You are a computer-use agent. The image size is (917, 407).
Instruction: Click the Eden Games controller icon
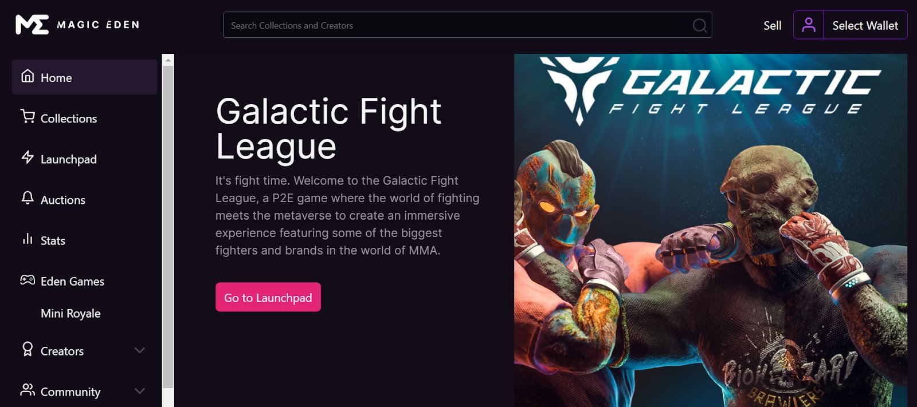point(28,280)
